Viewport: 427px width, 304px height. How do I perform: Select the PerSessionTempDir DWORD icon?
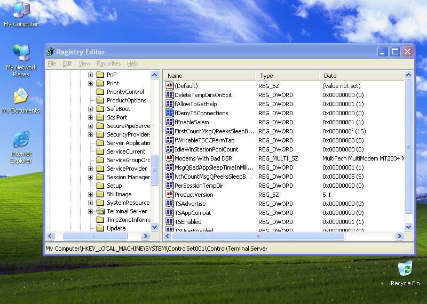coord(169,186)
